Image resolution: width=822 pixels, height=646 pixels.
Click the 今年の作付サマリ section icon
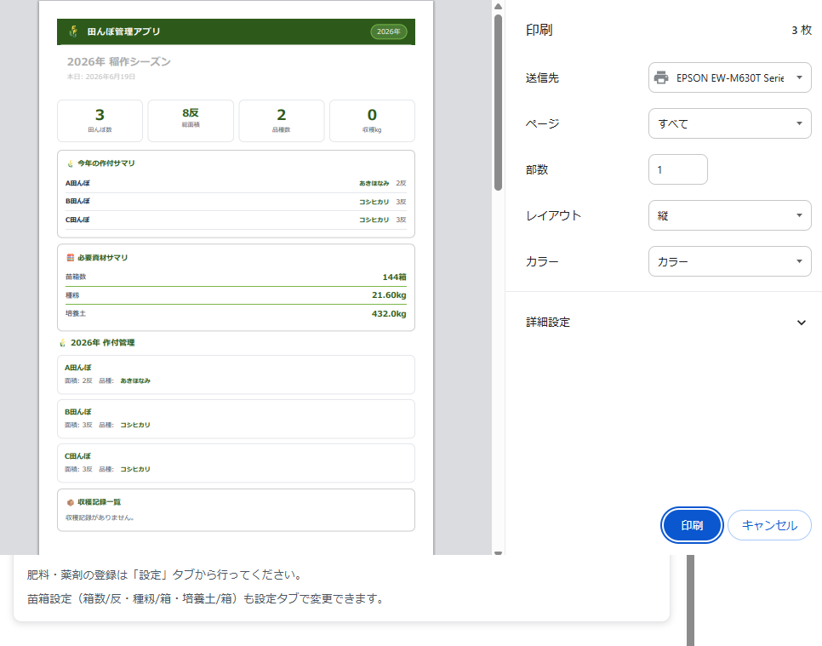tap(71, 163)
